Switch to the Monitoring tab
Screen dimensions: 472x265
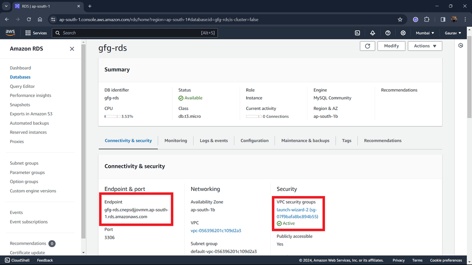click(x=176, y=141)
